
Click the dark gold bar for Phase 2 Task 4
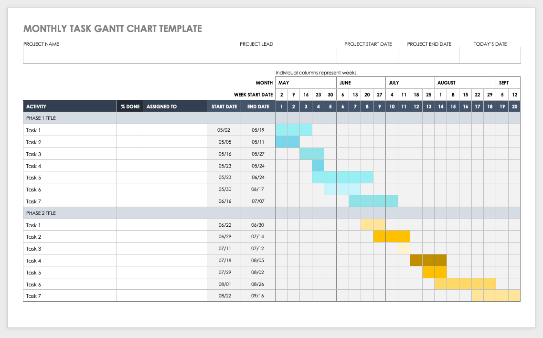(428, 260)
